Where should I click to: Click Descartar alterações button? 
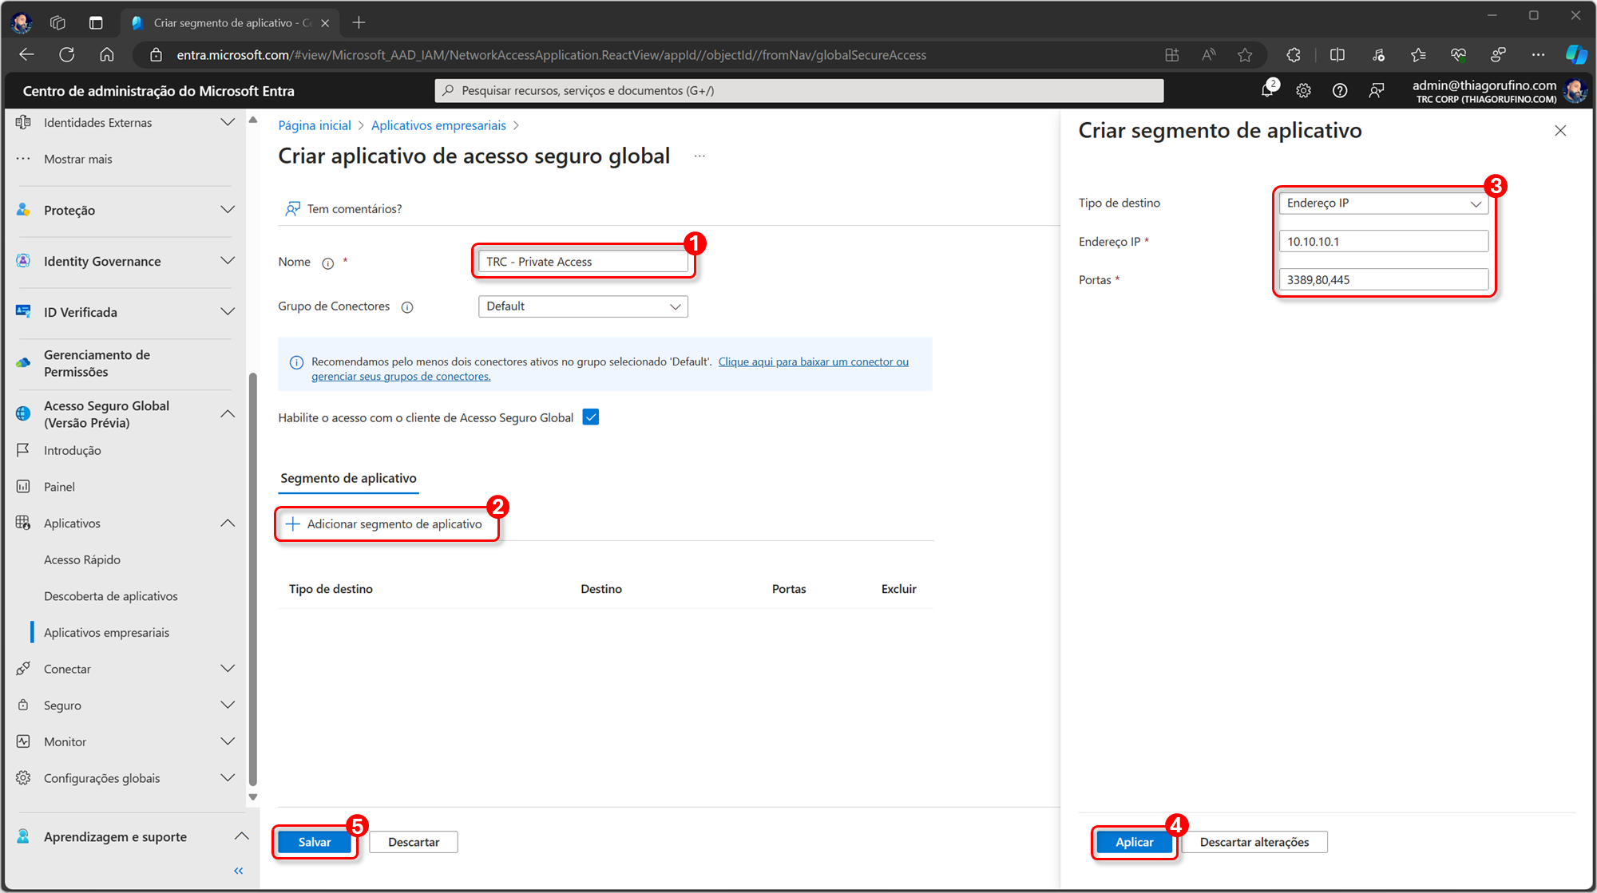coord(1254,842)
